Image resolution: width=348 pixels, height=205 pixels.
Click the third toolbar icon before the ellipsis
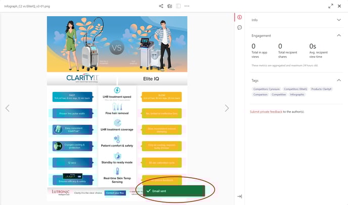pyautogui.click(x=178, y=6)
